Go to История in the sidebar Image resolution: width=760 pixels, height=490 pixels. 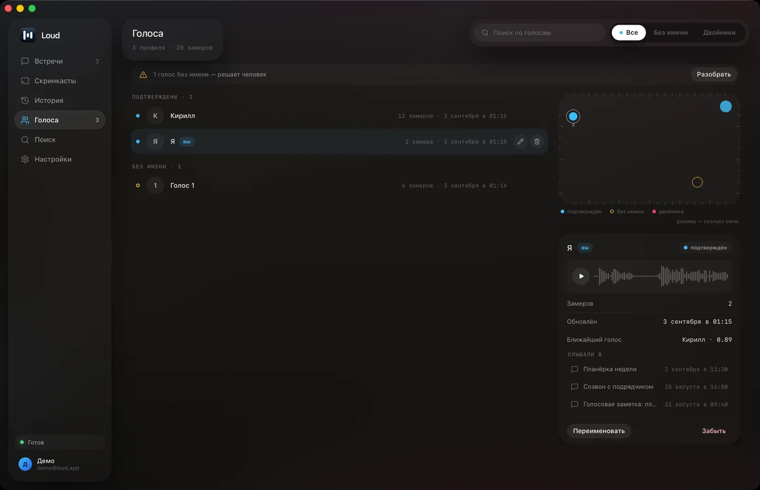pos(60,100)
